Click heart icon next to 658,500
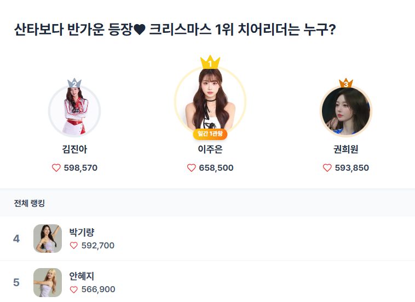Image resolution: width=415 pixels, height=302 pixels. point(192,168)
